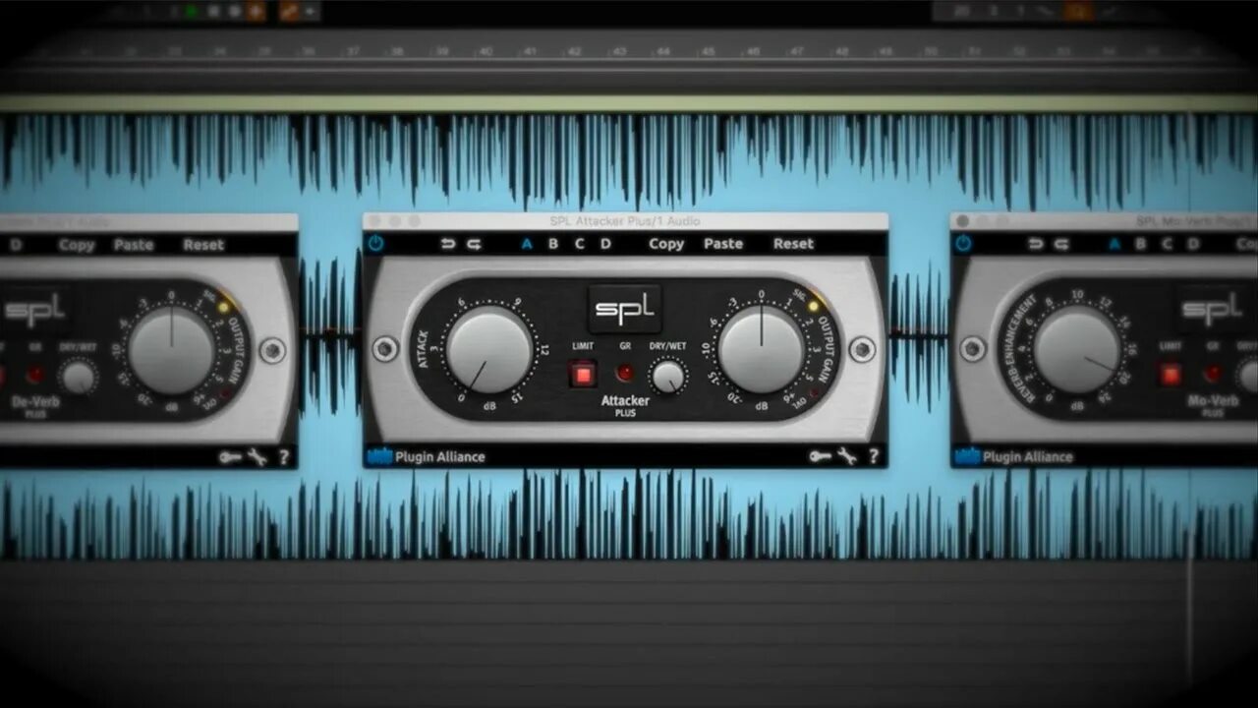Select preset slot A in Mo-Verb Plus
The width and height of the screenshot is (1258, 708).
(1115, 244)
